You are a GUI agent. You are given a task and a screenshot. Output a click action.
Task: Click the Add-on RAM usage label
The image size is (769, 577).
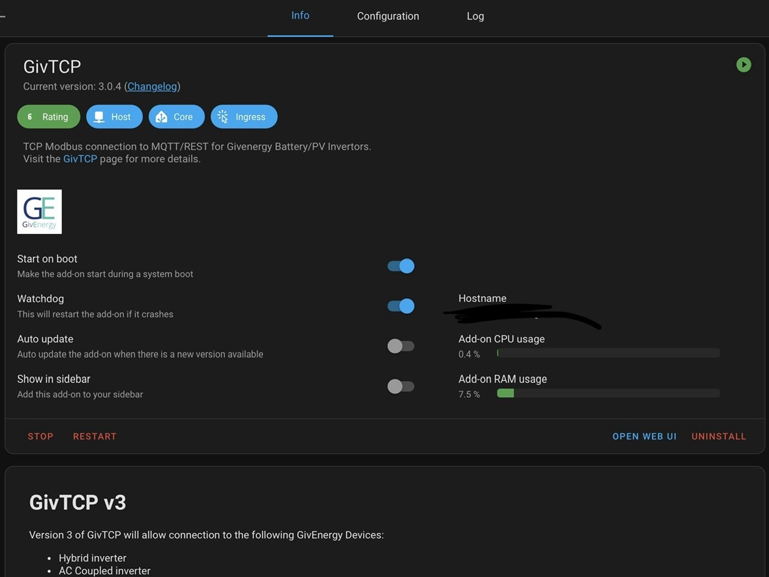click(503, 379)
